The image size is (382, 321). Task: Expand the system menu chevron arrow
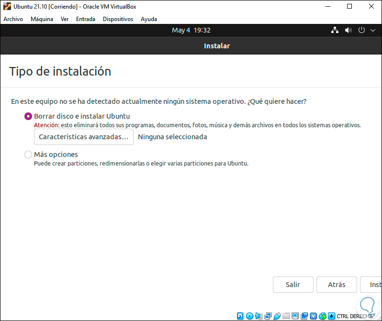[373, 31]
